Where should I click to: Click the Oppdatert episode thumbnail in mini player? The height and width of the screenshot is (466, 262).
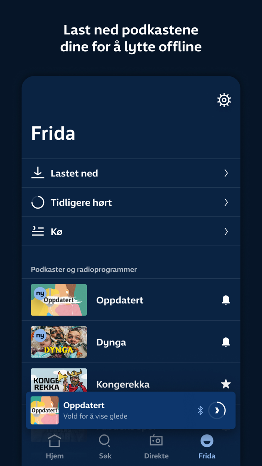pyautogui.click(x=45, y=410)
